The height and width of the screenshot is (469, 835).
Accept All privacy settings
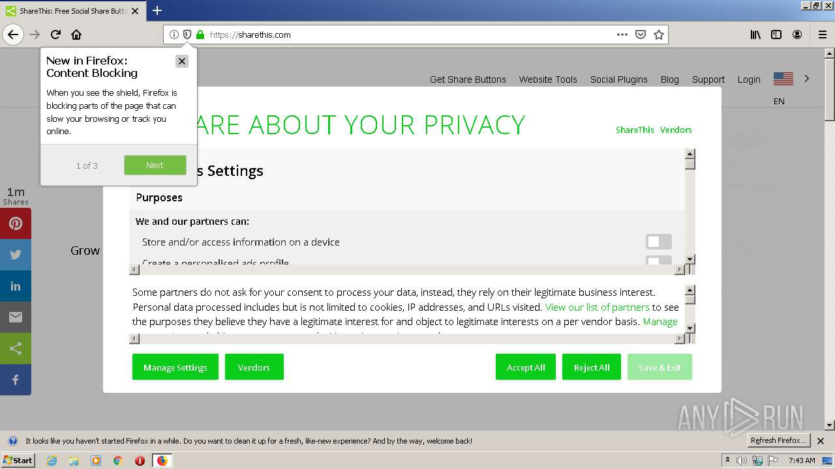526,367
